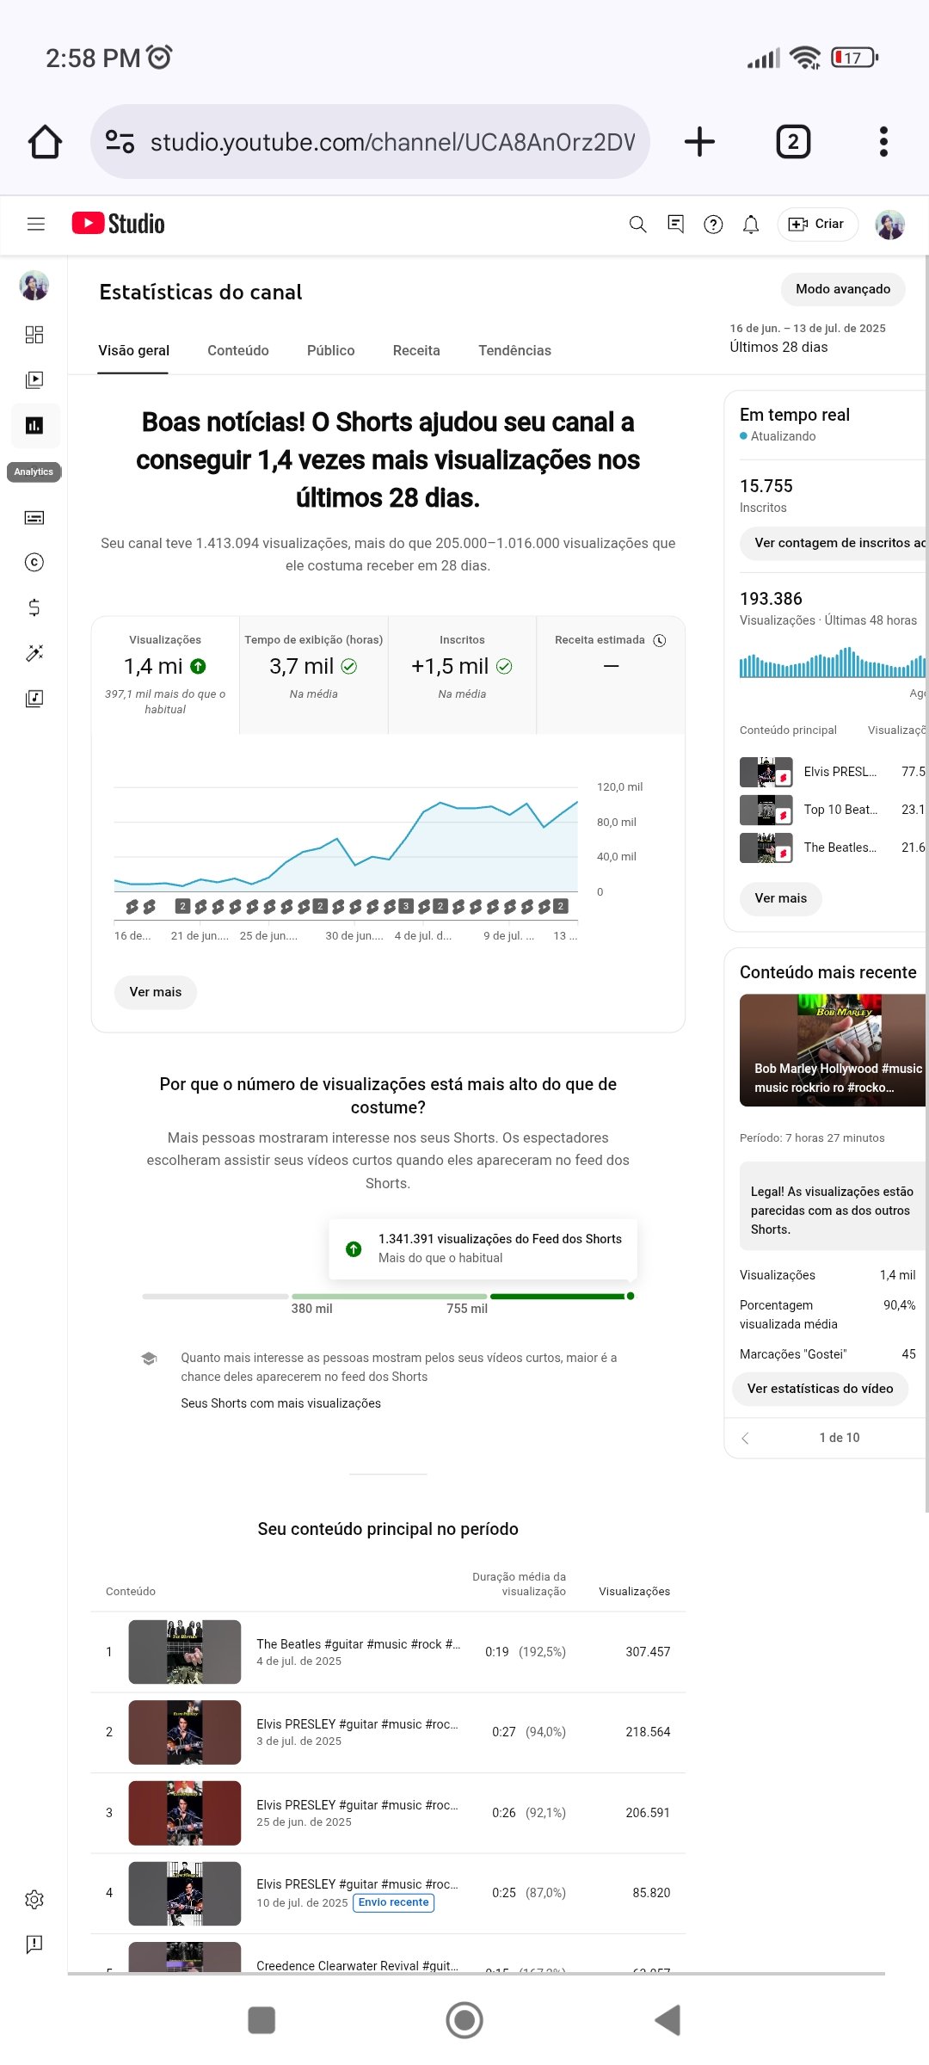Click the video marker labeled 3 on chart timeline
Screen dimensions: 929x2065
[406, 906]
